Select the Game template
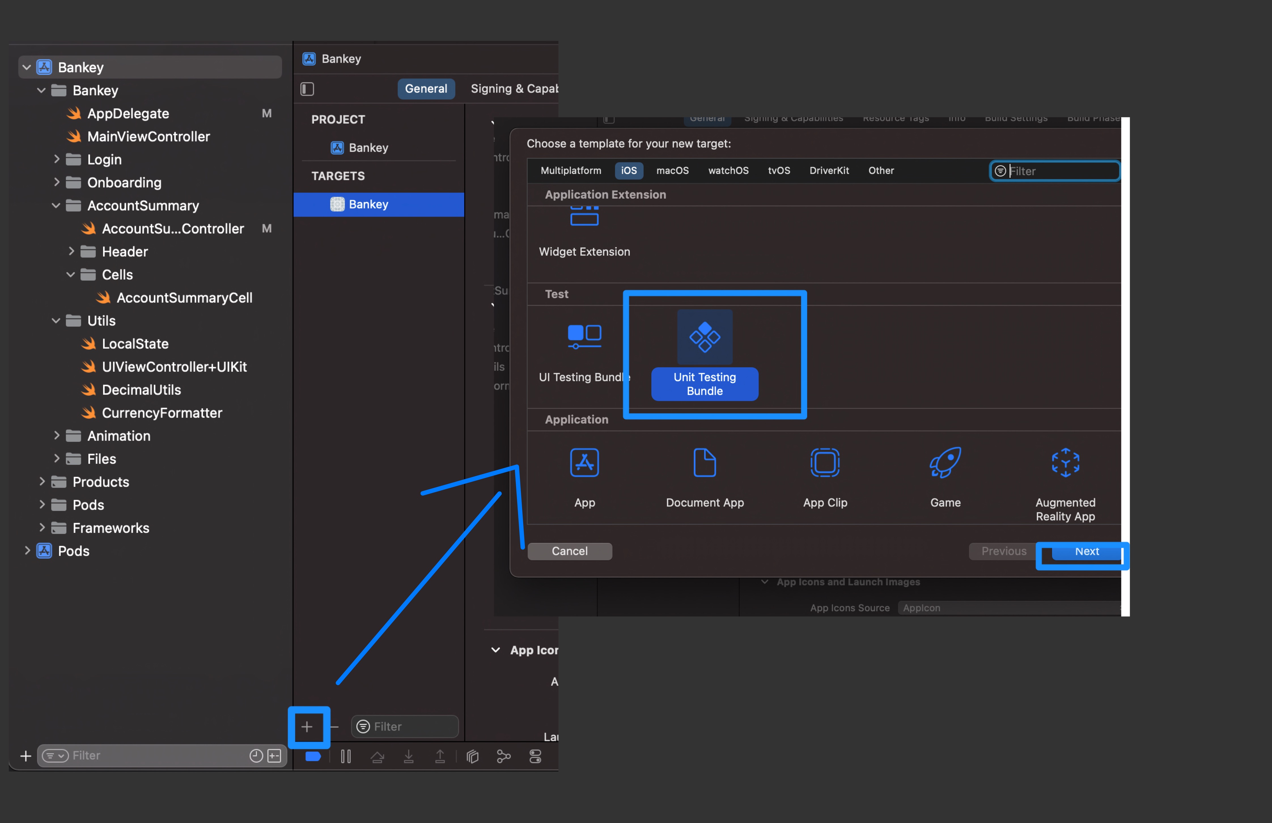The image size is (1272, 823). pos(945,478)
